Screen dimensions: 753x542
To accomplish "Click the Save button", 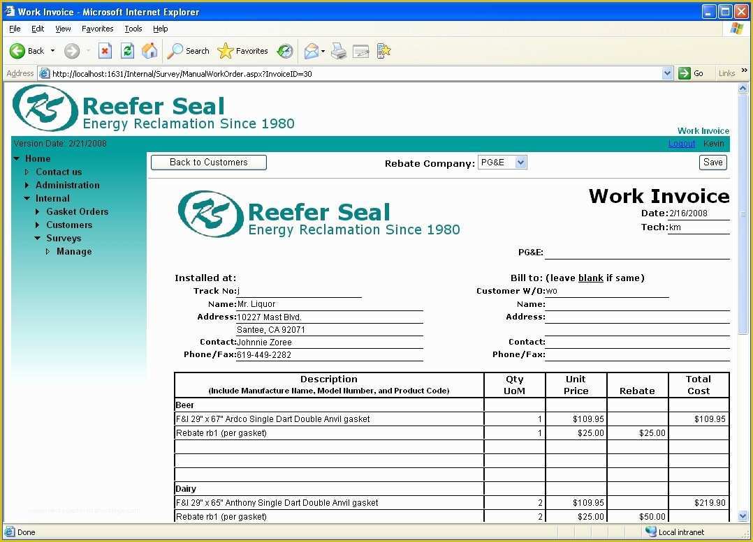I will click(x=712, y=162).
